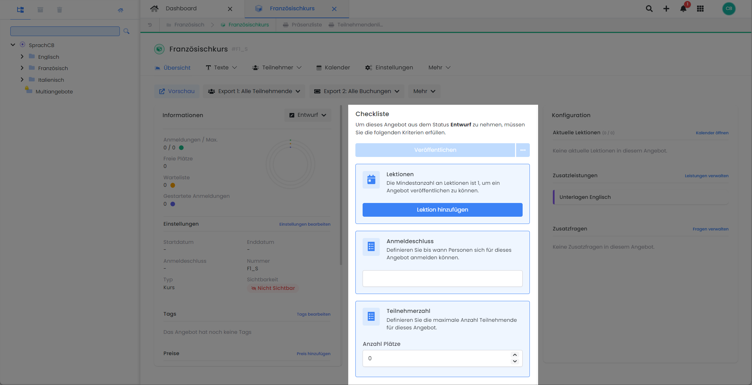
Task: Click the home icon above the sidebar tree
Action: [121, 10]
